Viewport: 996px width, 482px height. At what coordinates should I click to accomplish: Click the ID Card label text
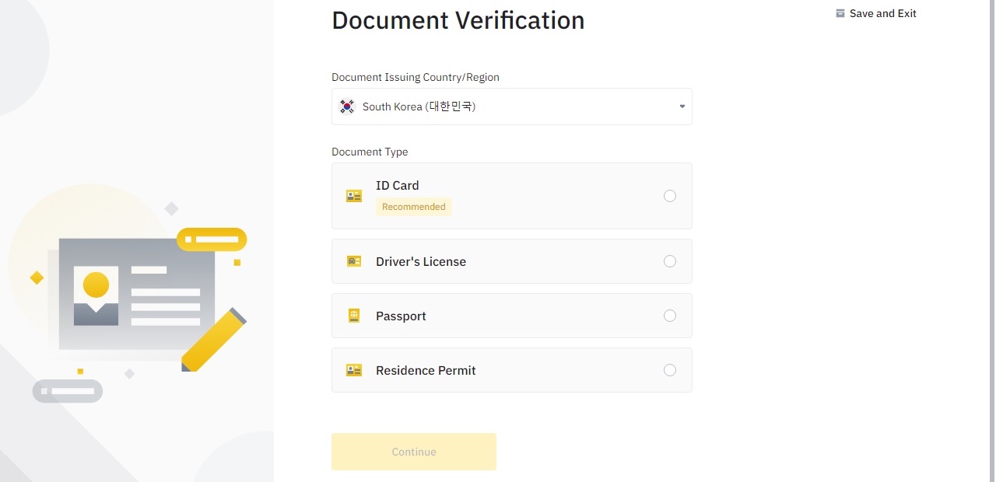click(398, 185)
